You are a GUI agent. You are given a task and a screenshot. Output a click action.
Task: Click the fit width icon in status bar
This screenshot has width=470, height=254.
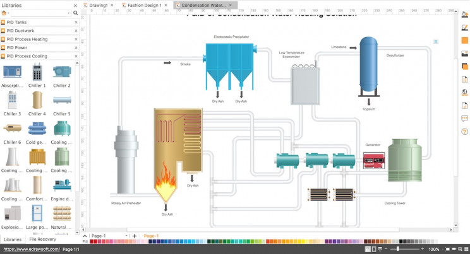coord(454,249)
